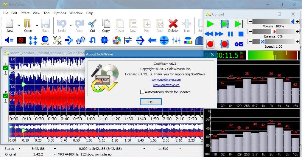Click the Open folder toolbar icon
The image size is (302, 157).
(x=27, y=24)
